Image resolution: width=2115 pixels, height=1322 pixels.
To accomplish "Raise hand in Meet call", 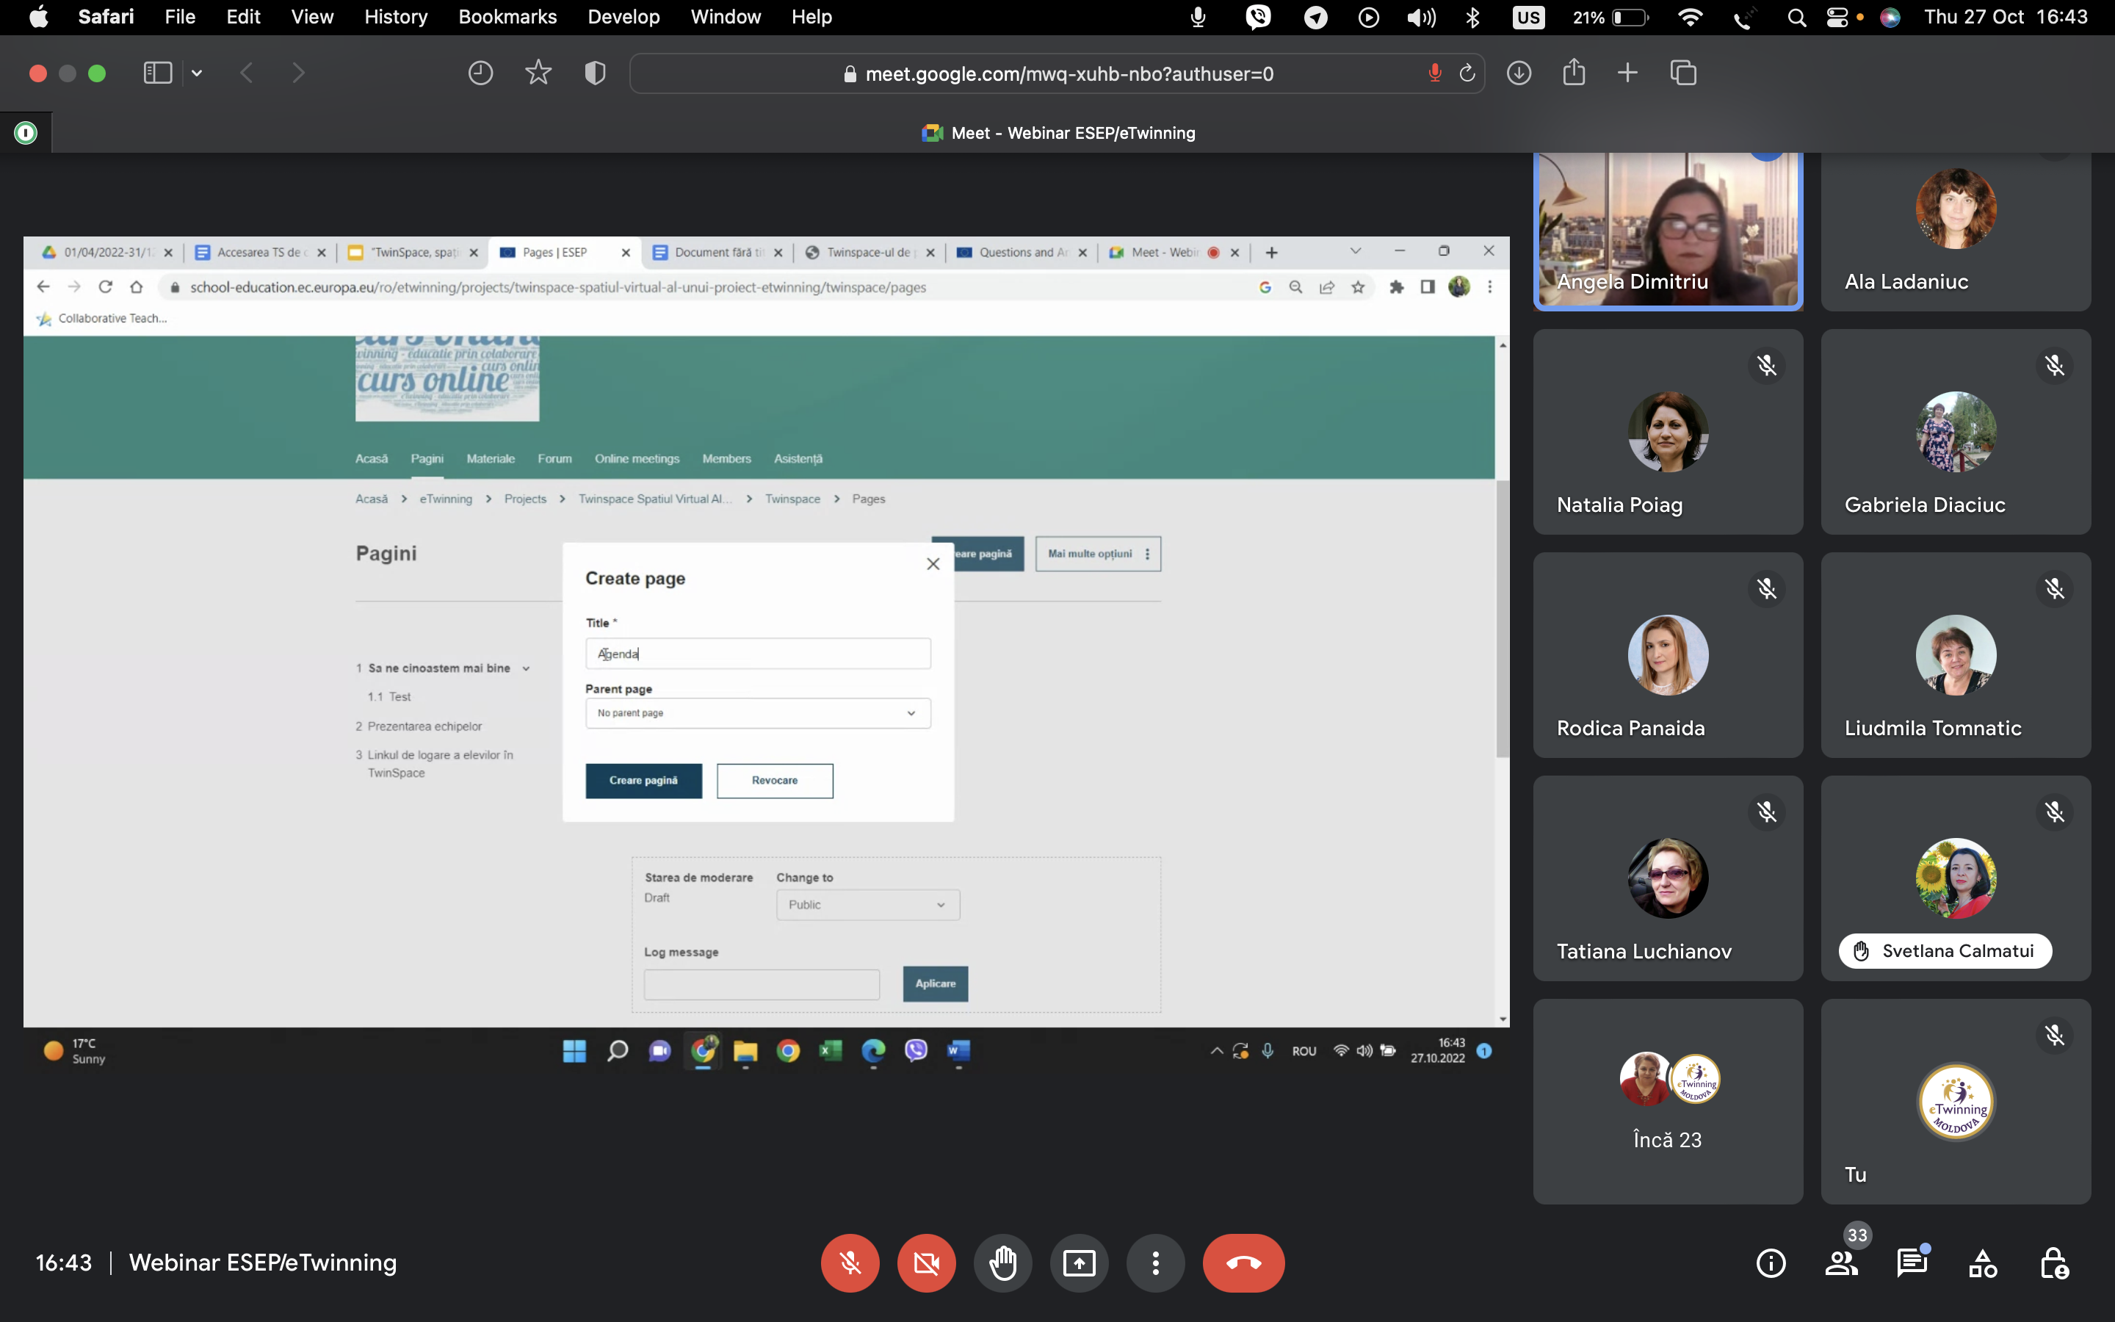I will (1002, 1263).
